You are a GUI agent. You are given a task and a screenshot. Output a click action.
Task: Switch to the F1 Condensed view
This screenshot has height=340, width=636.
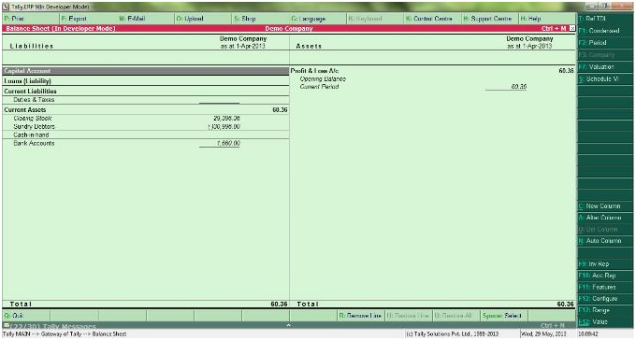605,31
